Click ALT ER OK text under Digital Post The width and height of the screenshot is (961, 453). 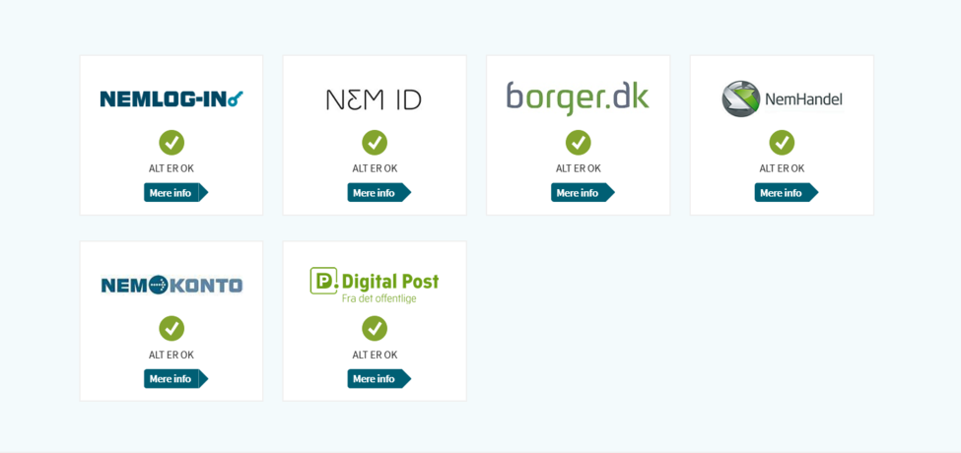375,355
